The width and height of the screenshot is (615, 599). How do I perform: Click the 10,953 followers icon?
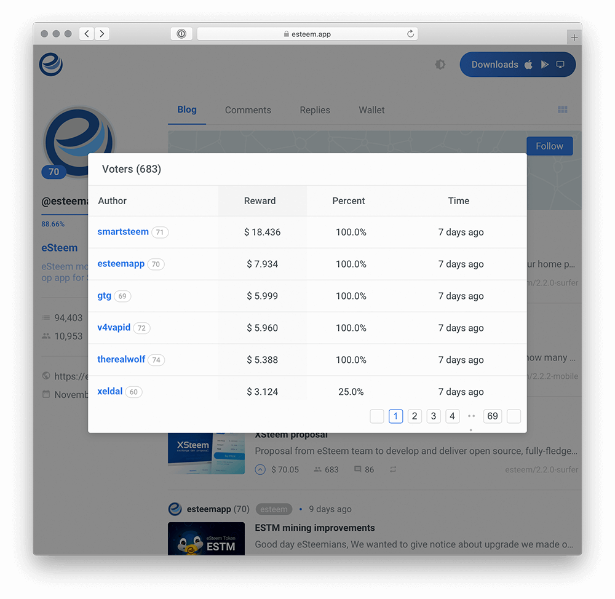tap(46, 336)
